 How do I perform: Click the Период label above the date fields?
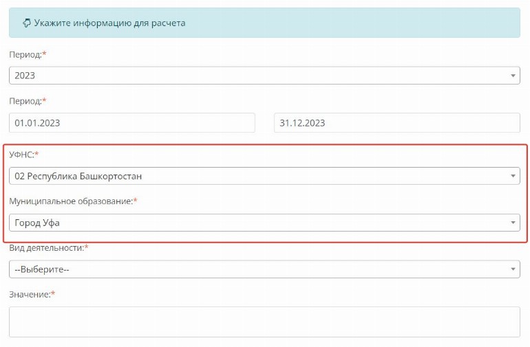click(x=25, y=101)
